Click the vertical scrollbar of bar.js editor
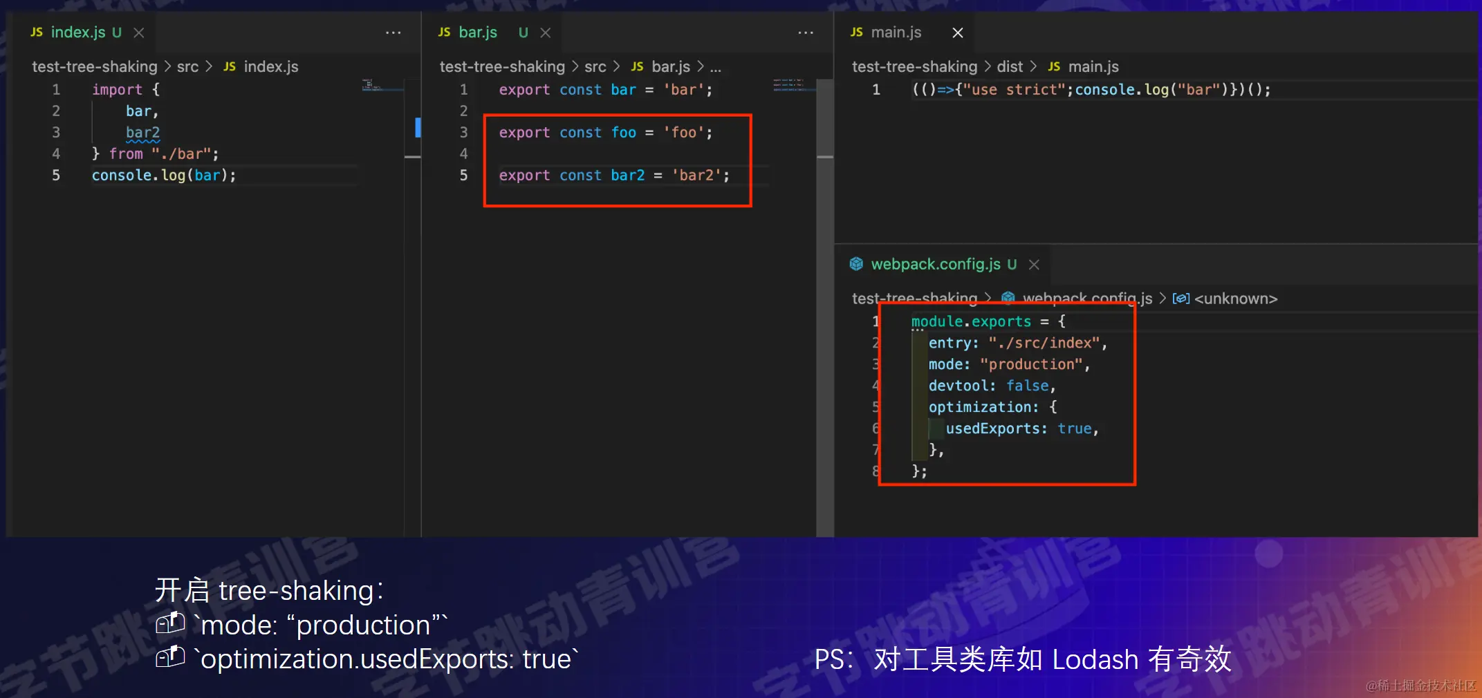Screen dimensions: 1482x698 pyautogui.click(x=825, y=308)
